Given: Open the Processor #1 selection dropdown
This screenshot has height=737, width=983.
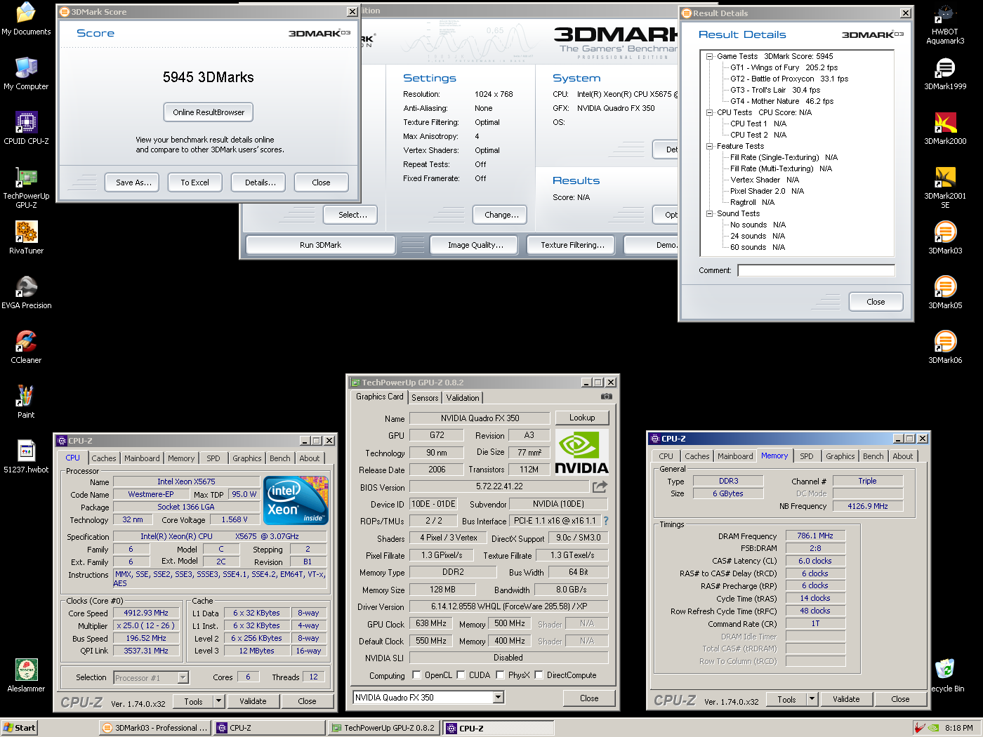Looking at the screenshot, I should click(183, 677).
